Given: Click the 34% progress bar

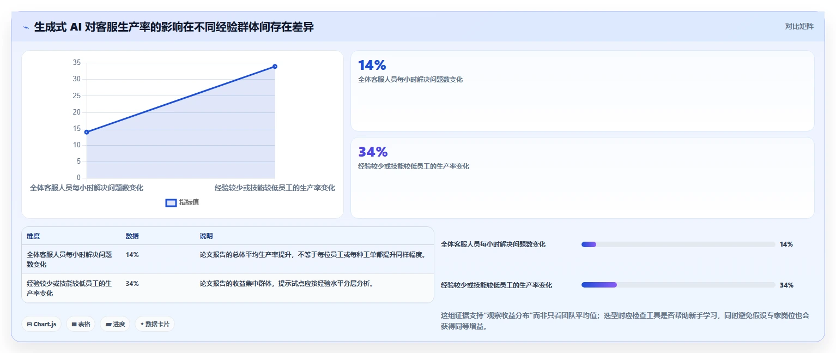Looking at the screenshot, I should (x=678, y=285).
